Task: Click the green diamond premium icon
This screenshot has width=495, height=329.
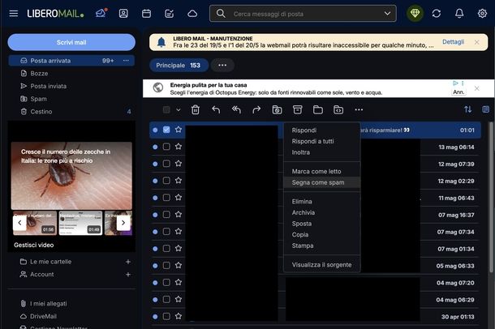Action: pyautogui.click(x=415, y=13)
